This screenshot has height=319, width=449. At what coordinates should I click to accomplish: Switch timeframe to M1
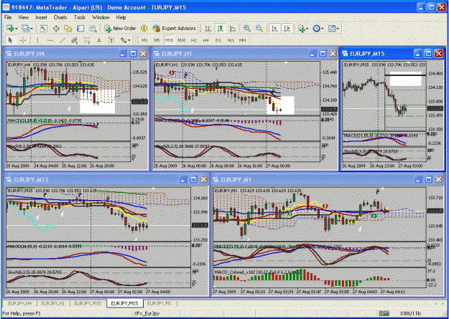tap(145, 40)
